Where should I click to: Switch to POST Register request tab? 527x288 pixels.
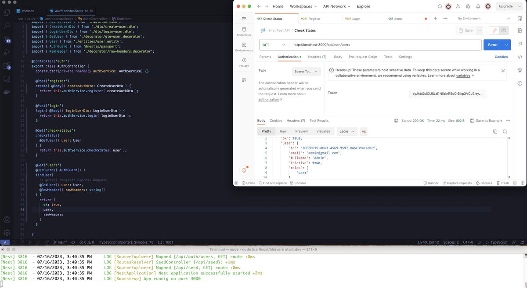click(x=310, y=19)
